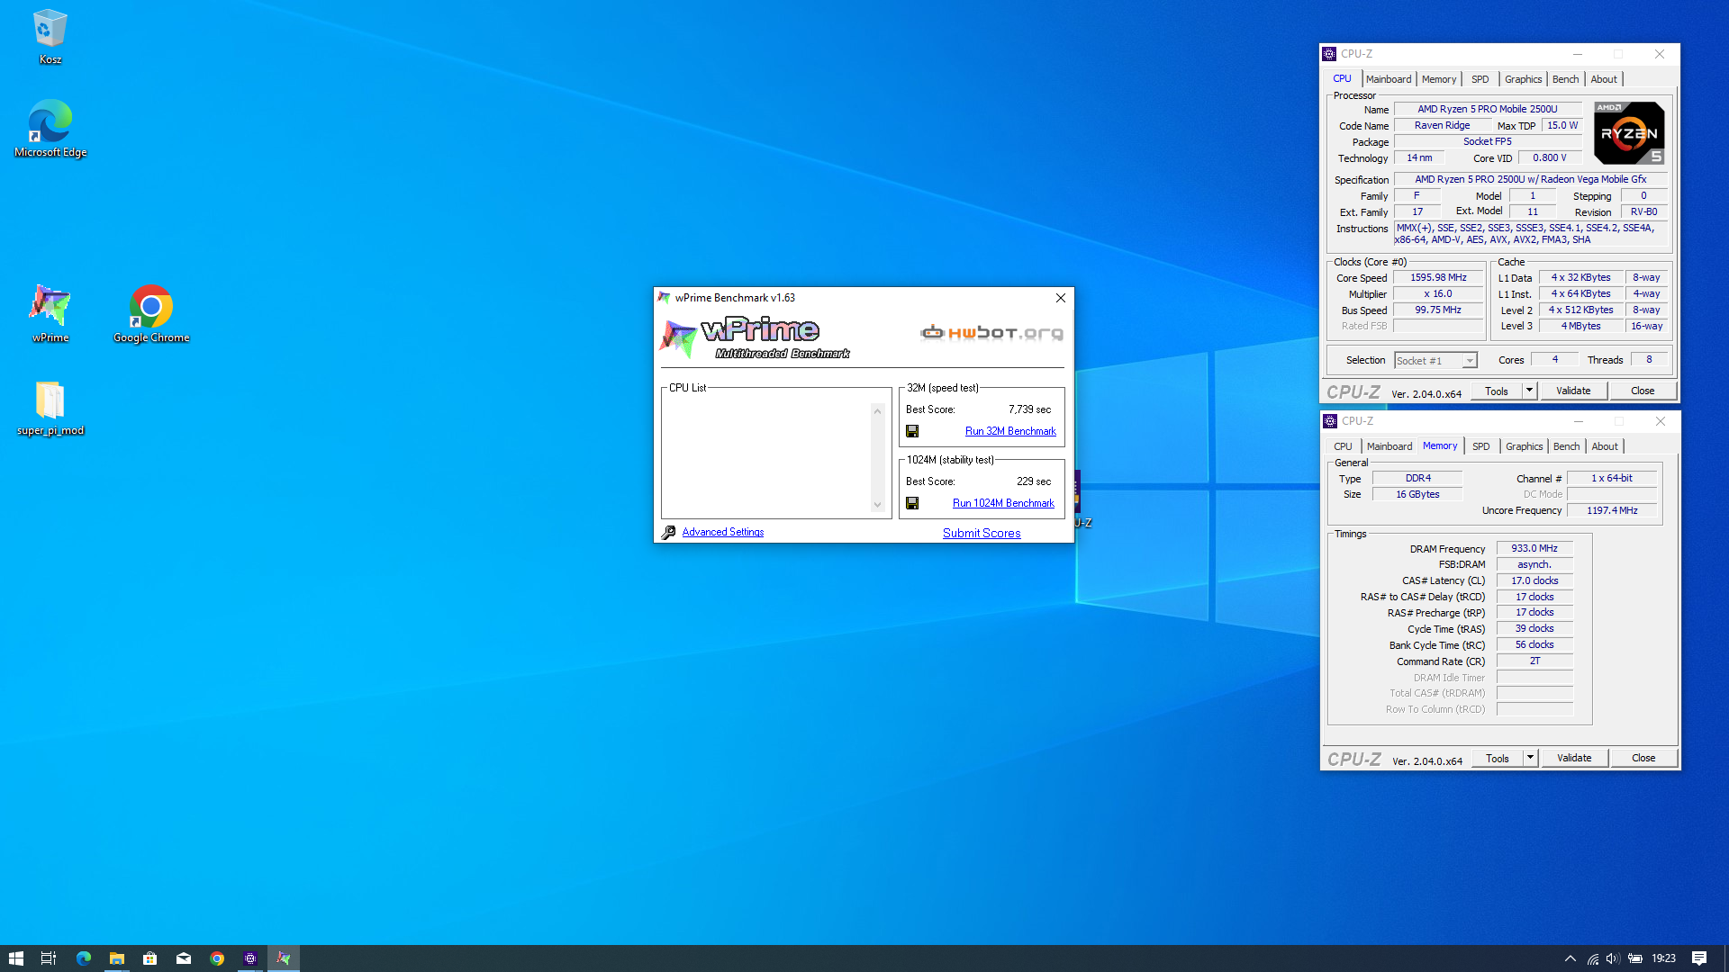
Task: Open the volume tray icon
Action: tap(1613, 958)
